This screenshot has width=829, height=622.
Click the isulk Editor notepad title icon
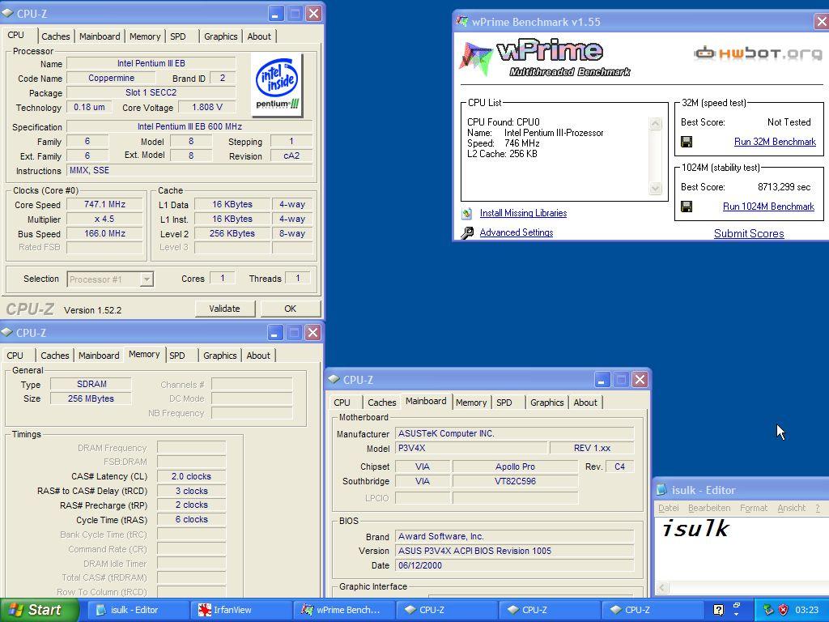tap(661, 490)
